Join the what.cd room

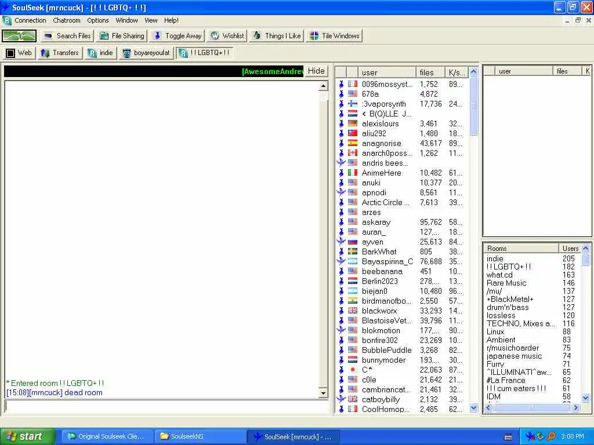tap(499, 275)
